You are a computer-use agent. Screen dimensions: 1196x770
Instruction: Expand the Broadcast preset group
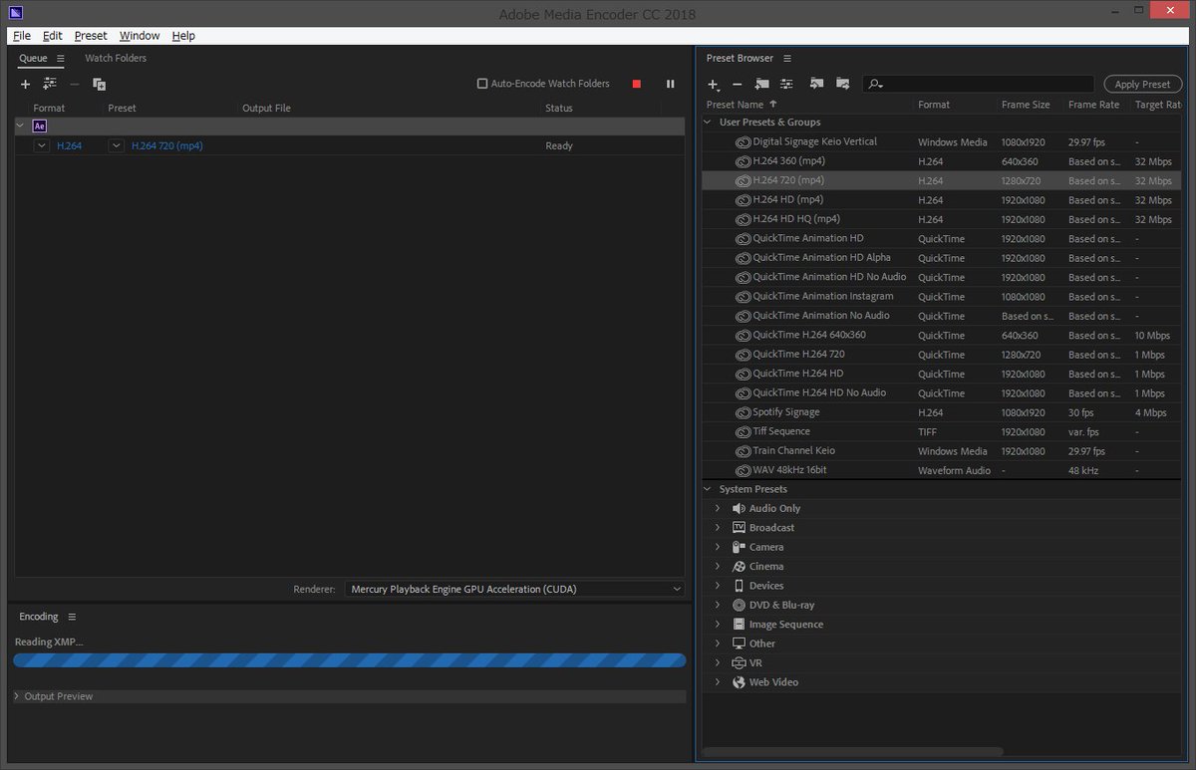(718, 528)
